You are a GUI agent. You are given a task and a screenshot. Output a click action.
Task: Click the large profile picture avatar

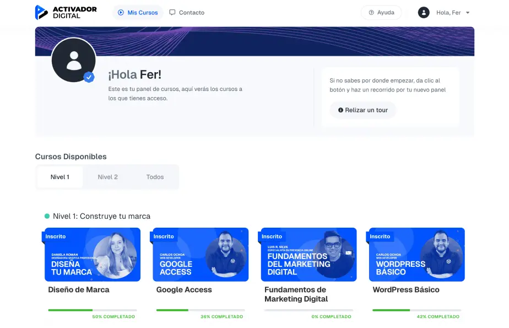tap(73, 60)
